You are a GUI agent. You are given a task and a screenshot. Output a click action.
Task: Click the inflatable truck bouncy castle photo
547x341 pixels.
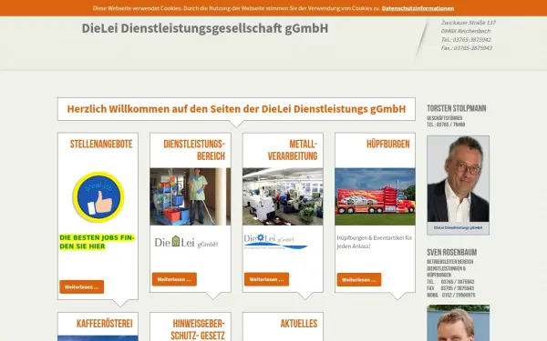click(x=375, y=196)
